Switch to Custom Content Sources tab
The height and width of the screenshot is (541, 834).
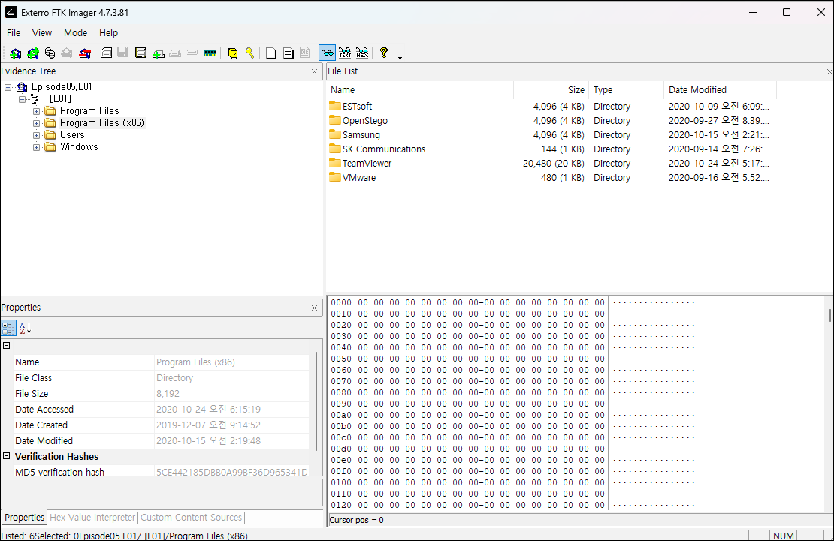point(191,518)
